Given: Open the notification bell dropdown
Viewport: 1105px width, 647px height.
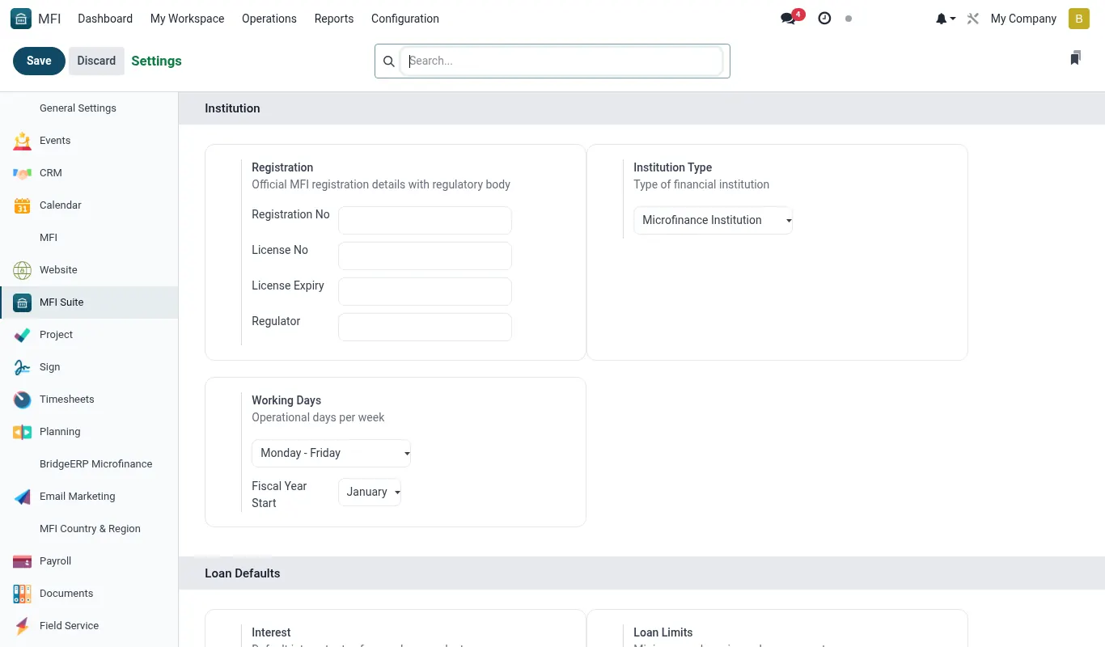Looking at the screenshot, I should click(946, 19).
